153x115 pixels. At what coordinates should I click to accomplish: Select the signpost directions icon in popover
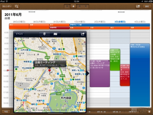pos(44,34)
